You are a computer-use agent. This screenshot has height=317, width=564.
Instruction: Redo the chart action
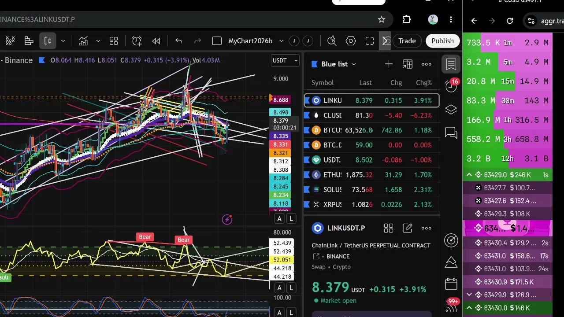coord(198,41)
